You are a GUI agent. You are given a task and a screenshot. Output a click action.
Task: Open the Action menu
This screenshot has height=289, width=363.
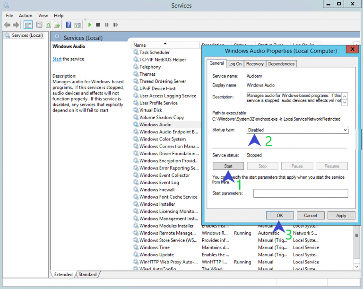pos(26,16)
